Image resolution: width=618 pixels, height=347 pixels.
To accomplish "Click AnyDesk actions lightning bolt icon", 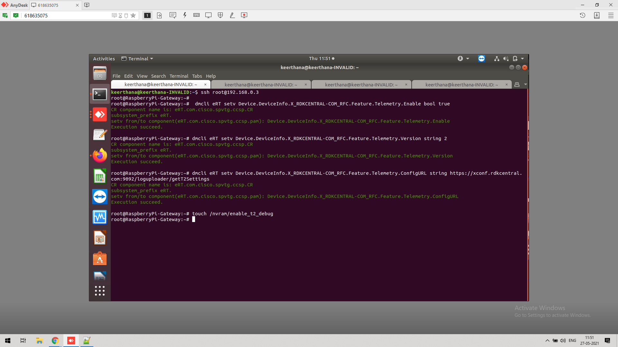I will (x=185, y=15).
